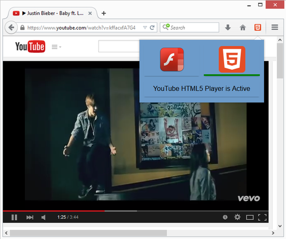The height and width of the screenshot is (239, 286).
Task: Expand the URL history dropdown
Action: tap(145, 27)
